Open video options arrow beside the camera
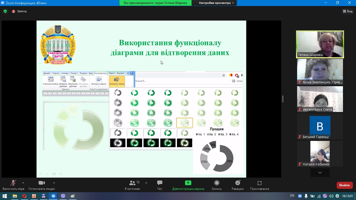This screenshot has height=200, width=356. (54, 183)
